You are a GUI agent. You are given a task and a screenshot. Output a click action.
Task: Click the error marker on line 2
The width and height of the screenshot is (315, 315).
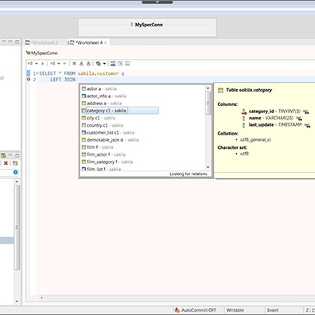[x=29, y=79]
